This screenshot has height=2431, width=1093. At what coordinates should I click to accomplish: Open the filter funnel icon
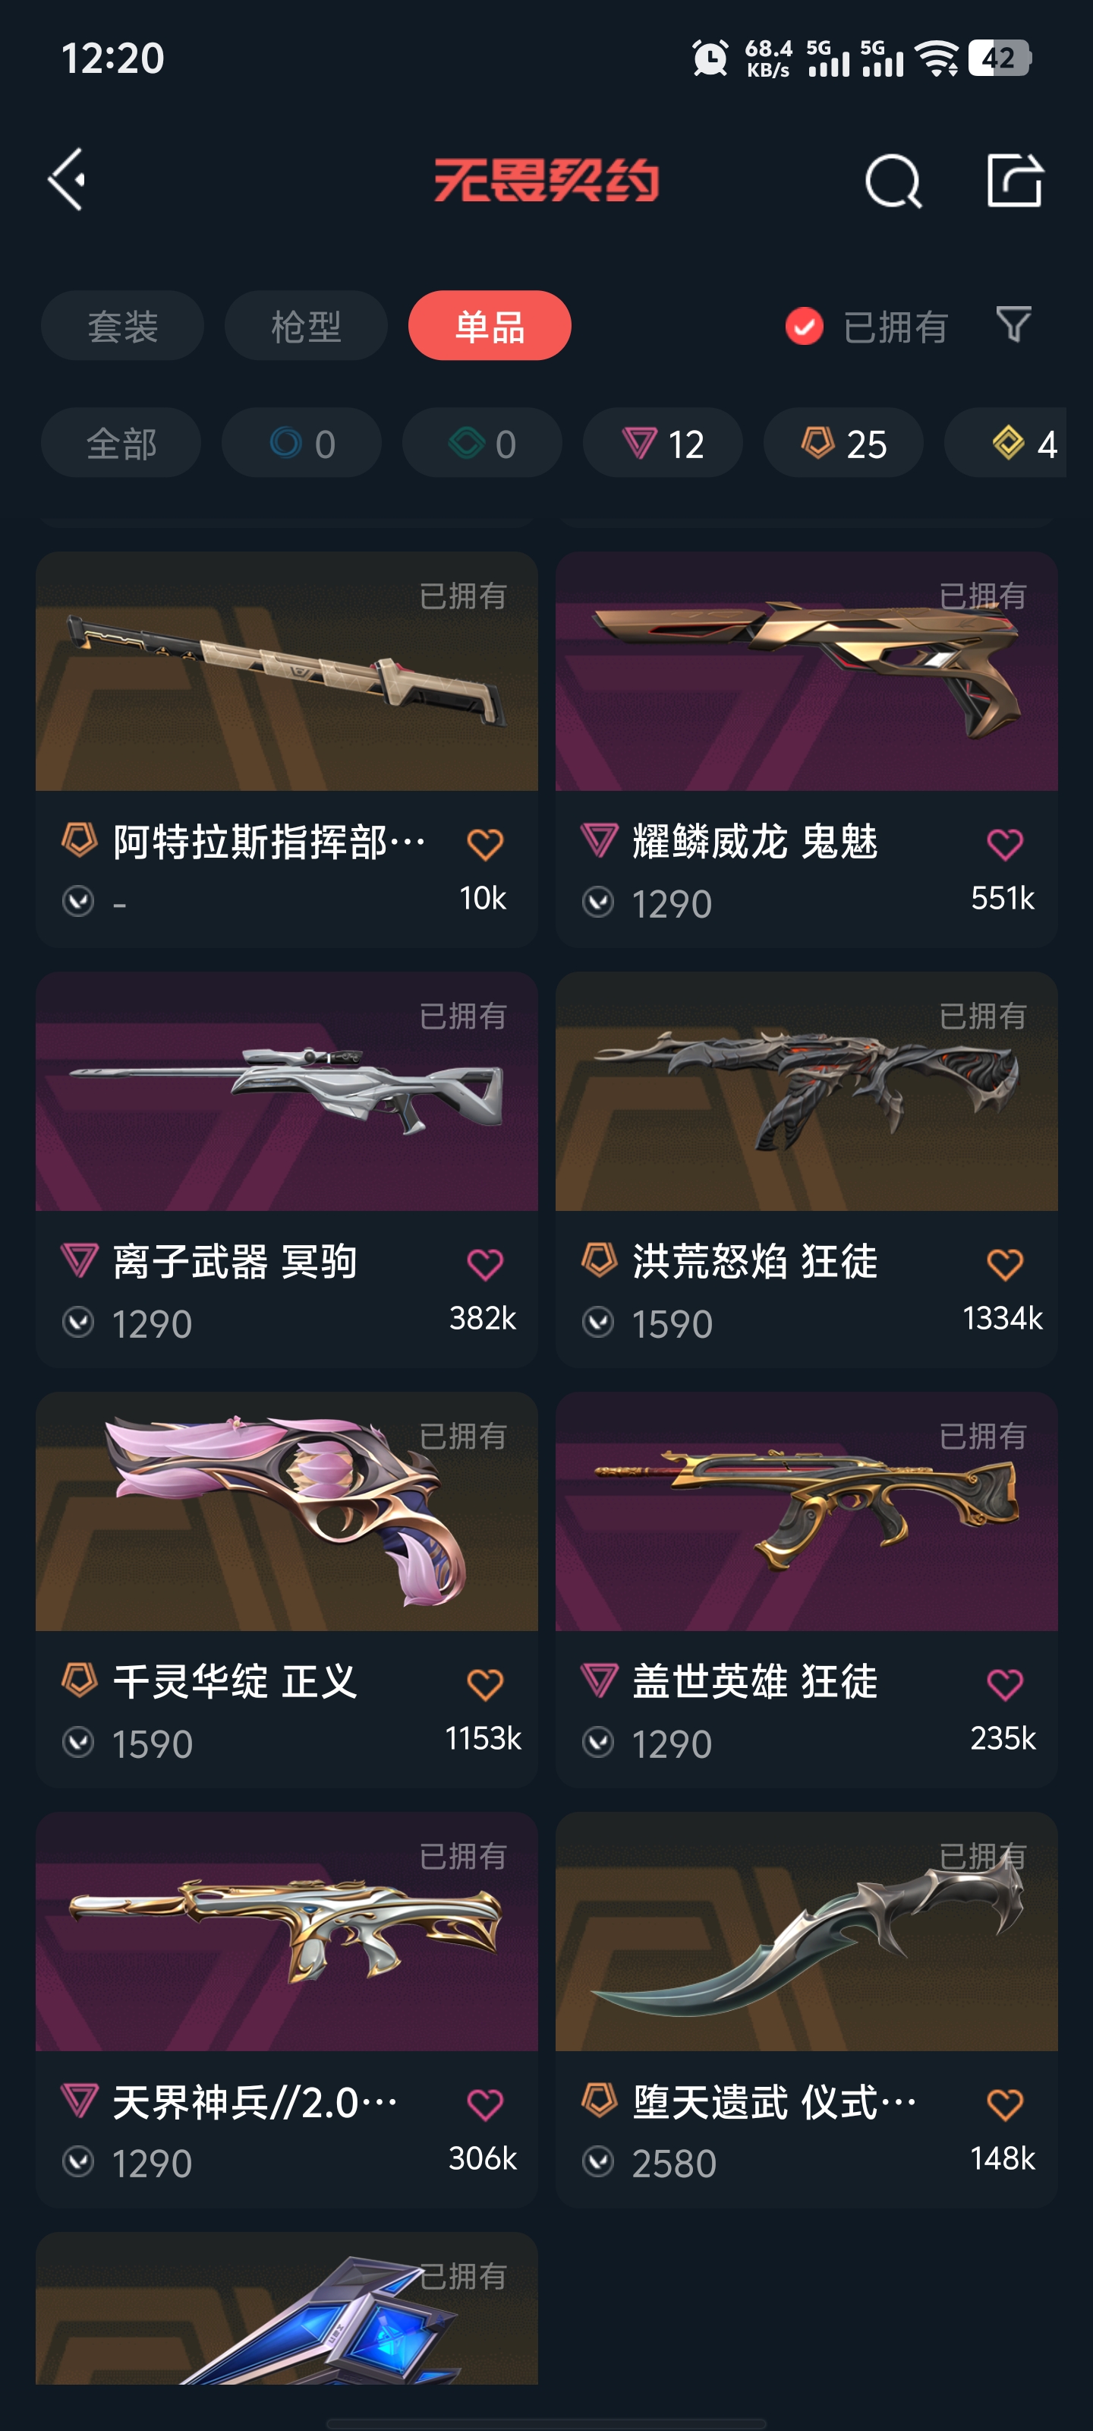[x=1014, y=324]
